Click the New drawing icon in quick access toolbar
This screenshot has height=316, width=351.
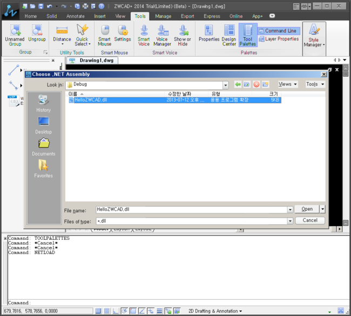25,6
